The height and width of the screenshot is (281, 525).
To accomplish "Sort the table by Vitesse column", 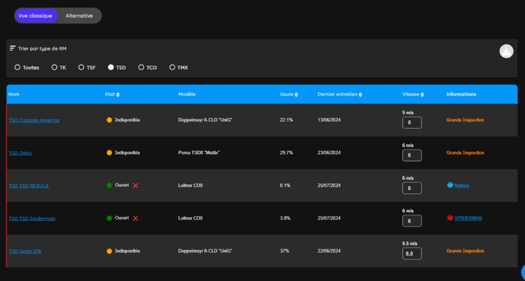I will (422, 95).
